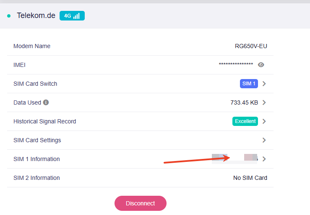Image resolution: width=310 pixels, height=215 pixels.
Task: Select the SIM Card Settings row label
Action: coord(37,140)
